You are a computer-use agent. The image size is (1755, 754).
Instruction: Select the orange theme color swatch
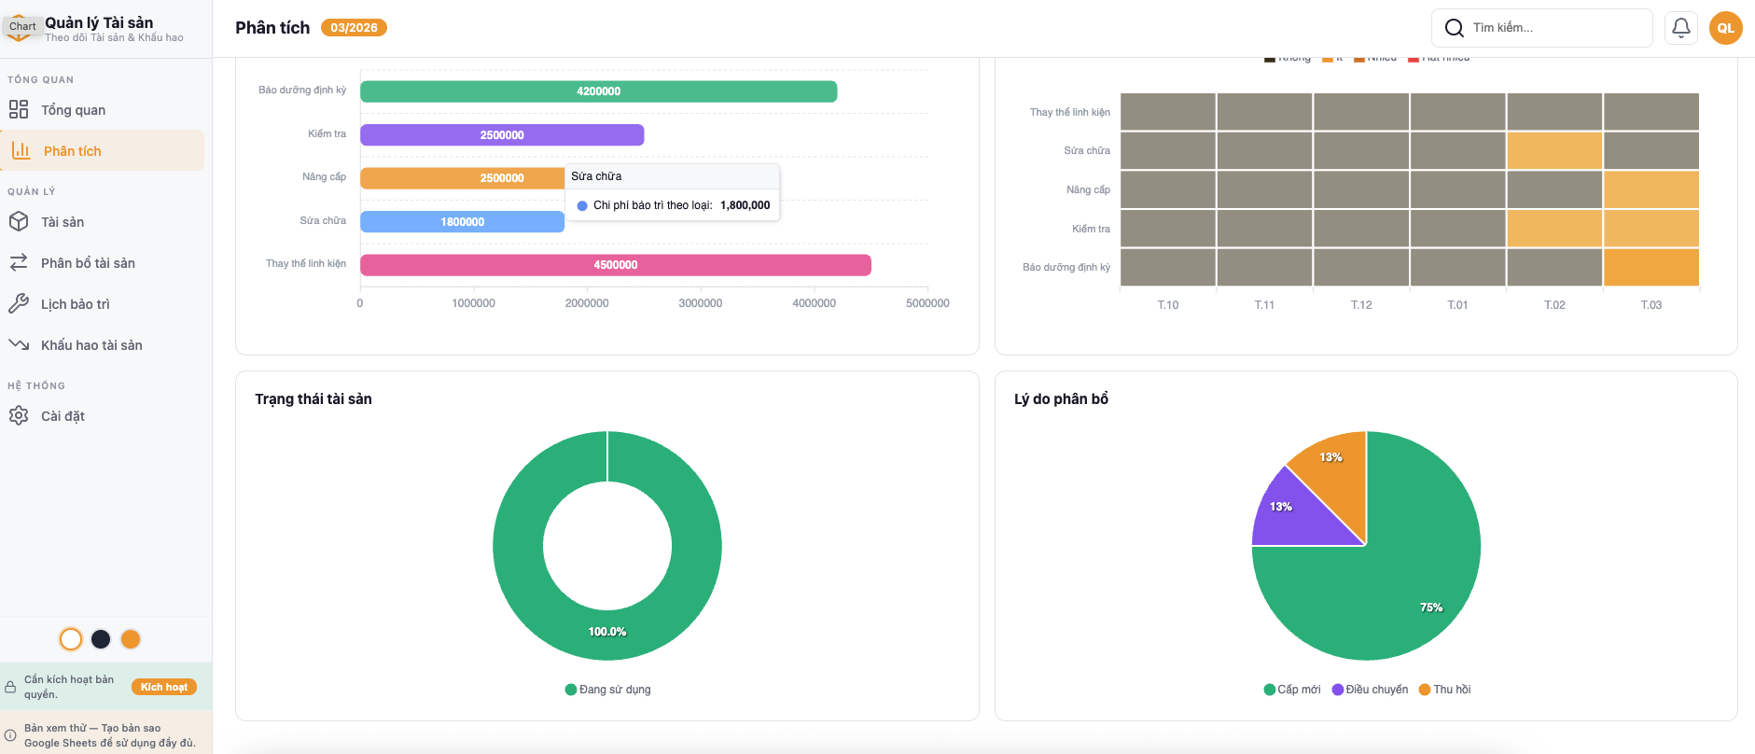[x=131, y=639]
